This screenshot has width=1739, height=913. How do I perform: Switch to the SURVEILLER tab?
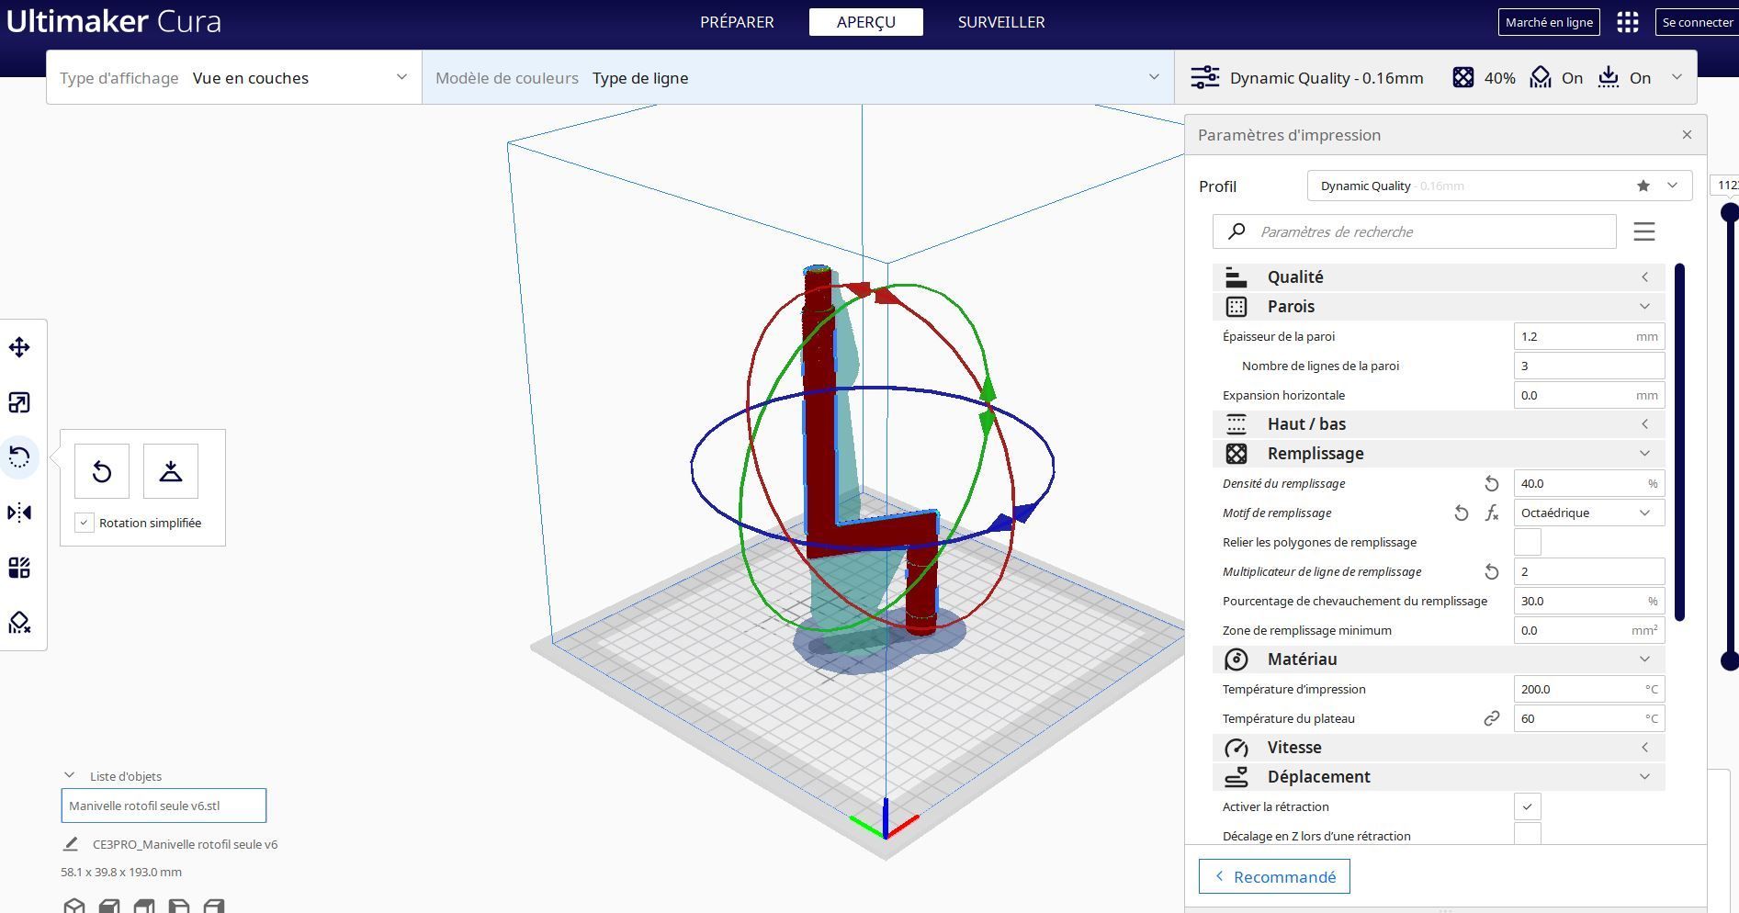[x=1001, y=22]
